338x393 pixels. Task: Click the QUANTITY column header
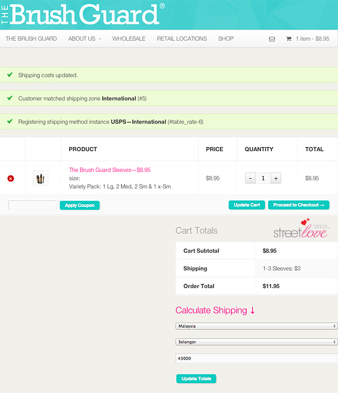tap(259, 149)
